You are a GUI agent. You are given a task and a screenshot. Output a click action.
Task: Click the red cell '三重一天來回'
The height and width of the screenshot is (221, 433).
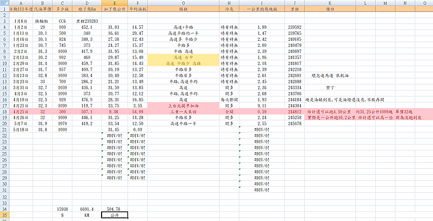(183, 112)
